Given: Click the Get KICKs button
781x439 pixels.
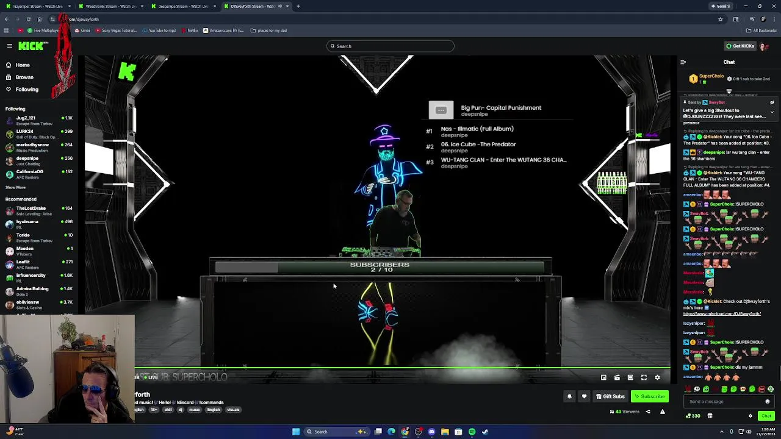Looking at the screenshot, I should click(x=740, y=46).
